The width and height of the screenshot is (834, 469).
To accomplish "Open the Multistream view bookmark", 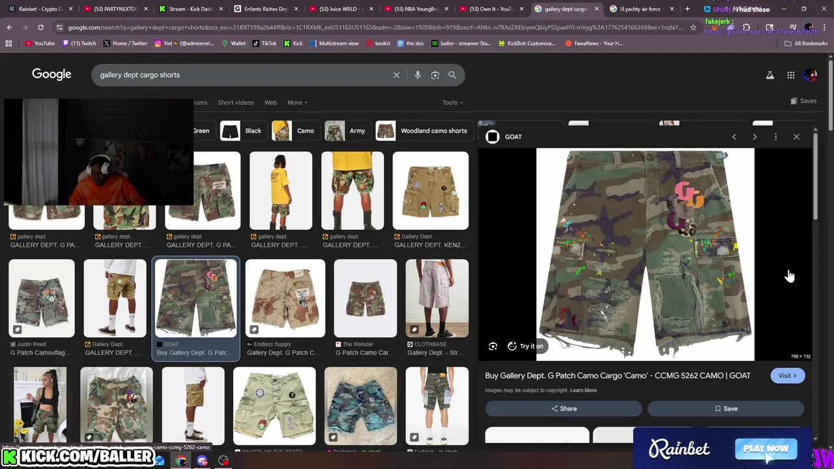I will [x=334, y=43].
